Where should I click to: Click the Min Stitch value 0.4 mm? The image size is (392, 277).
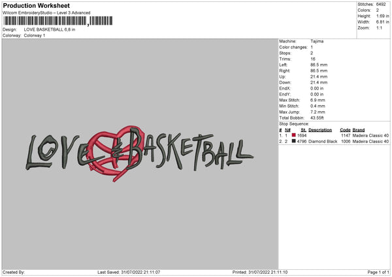[318, 106]
